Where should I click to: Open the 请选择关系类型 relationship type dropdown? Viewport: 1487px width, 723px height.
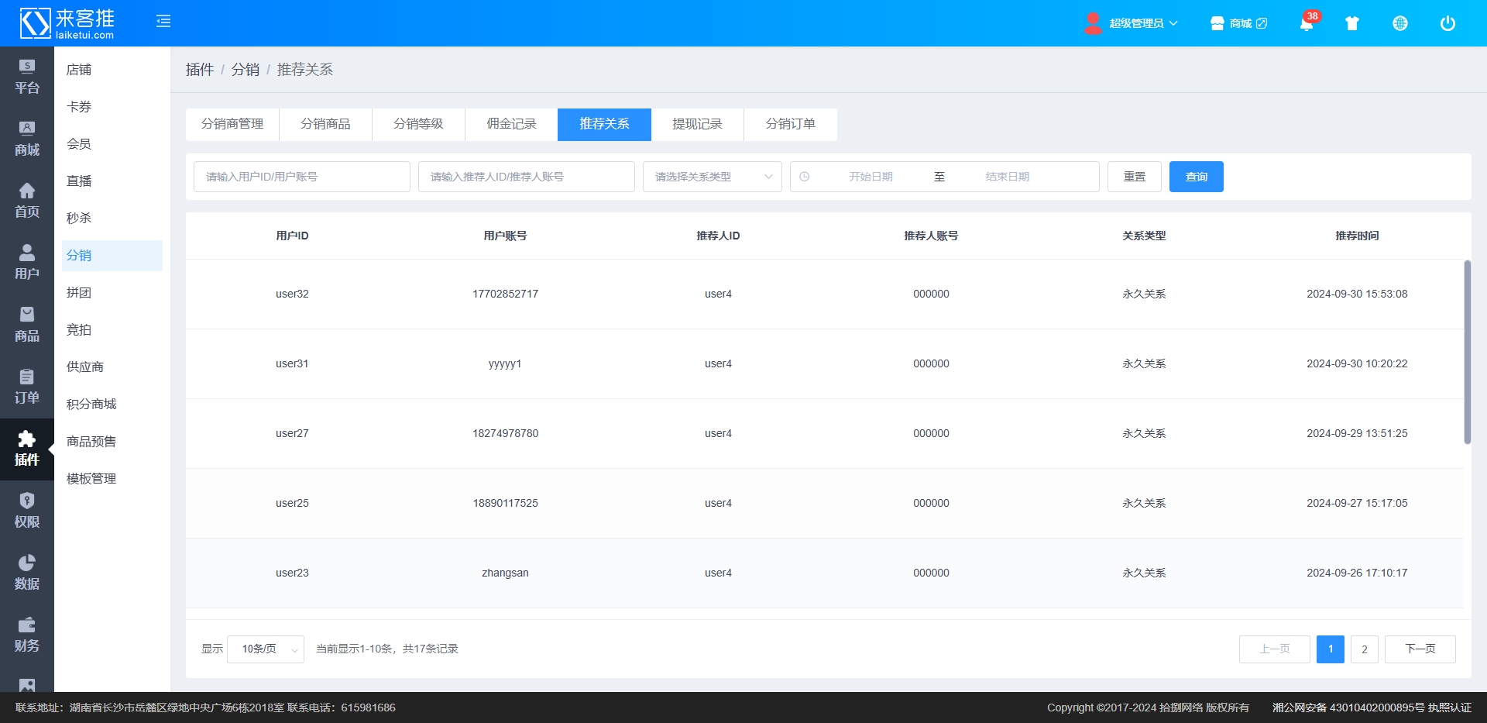tap(712, 177)
